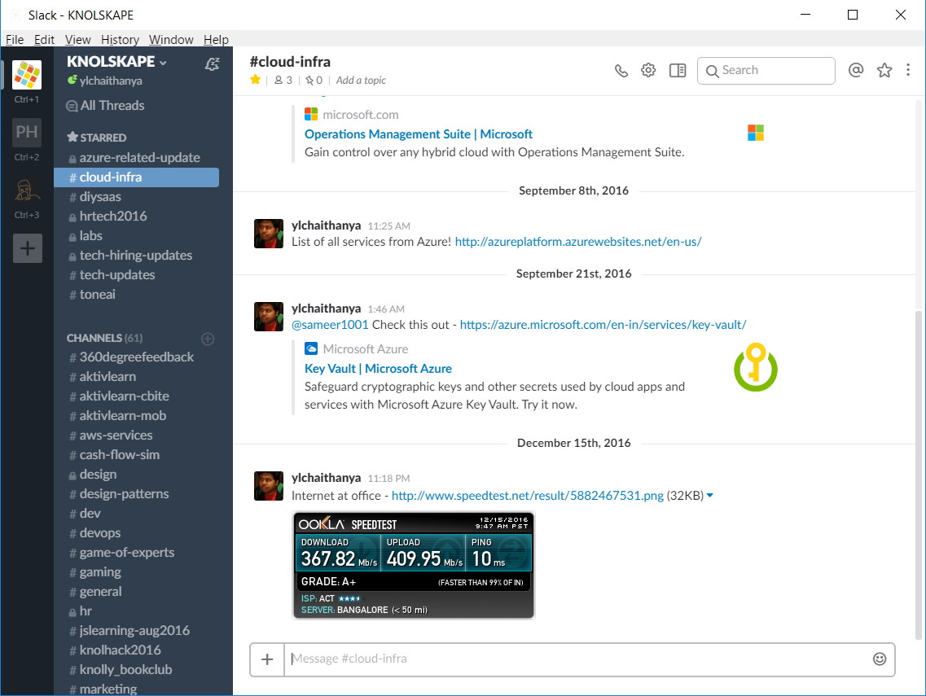
Task: Switch to the PH workspace icon
Action: point(27,132)
